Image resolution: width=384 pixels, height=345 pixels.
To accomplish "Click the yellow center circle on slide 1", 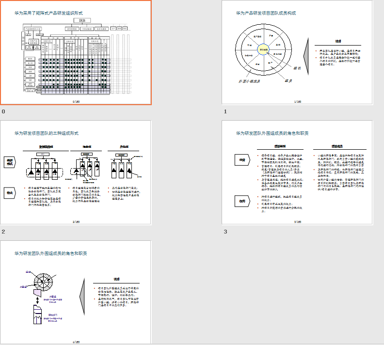I will [x=263, y=49].
